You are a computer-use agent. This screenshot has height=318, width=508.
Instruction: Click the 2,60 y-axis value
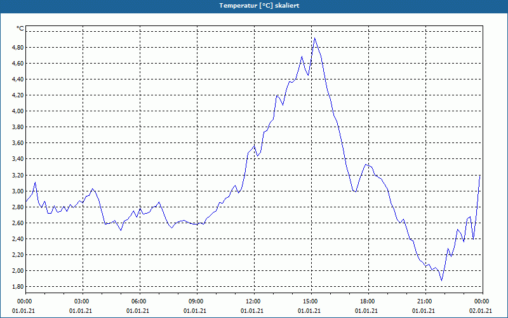point(18,223)
